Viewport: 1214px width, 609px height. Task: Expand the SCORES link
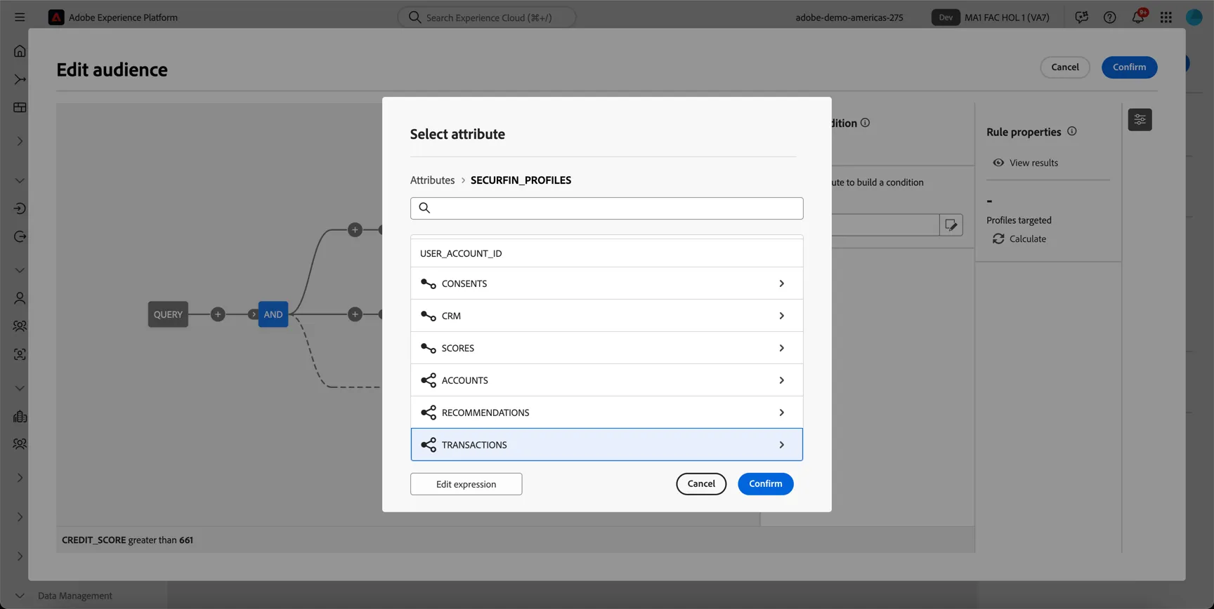coord(606,348)
